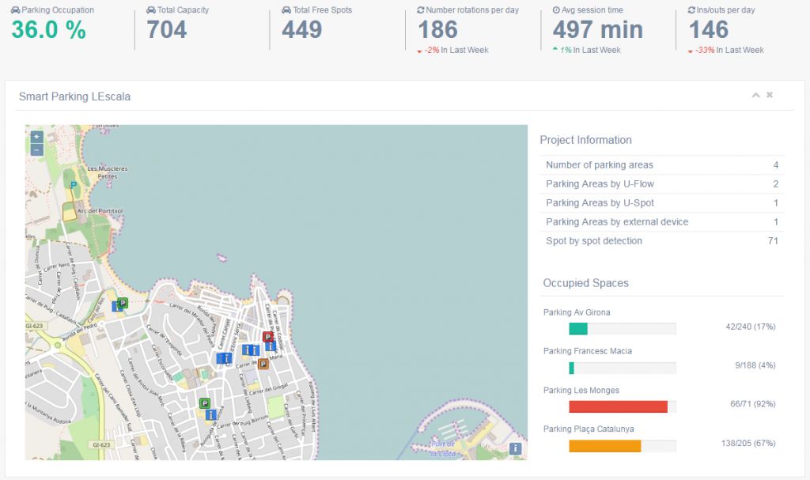The image size is (810, 480).
Task: Zoom out on the map with minus button
Action: (36, 149)
